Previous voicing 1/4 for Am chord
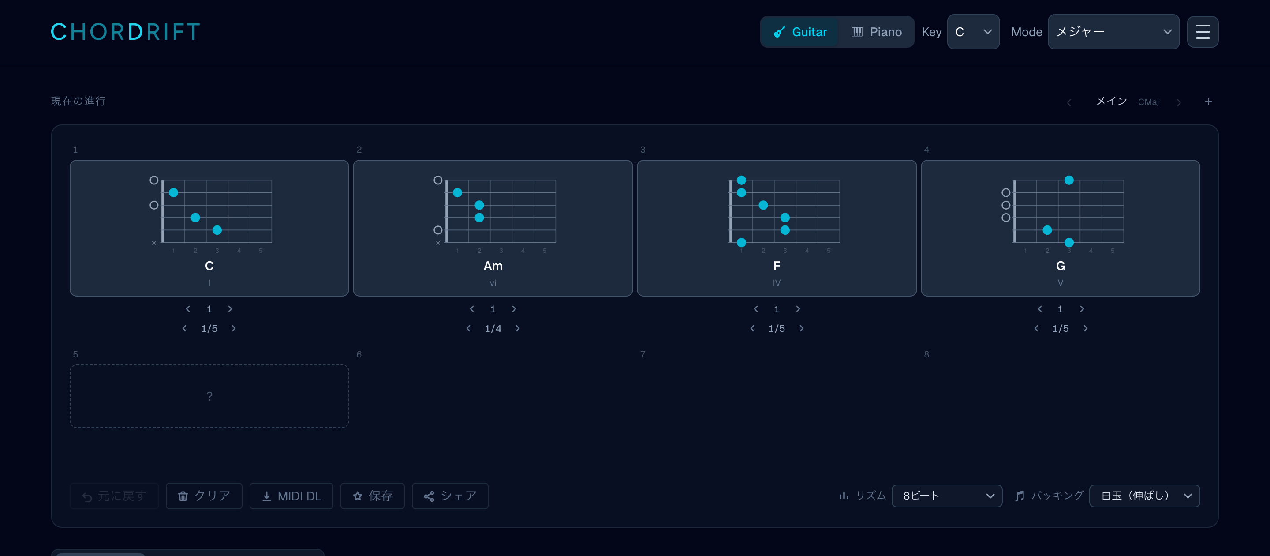1270x556 pixels. pos(468,328)
